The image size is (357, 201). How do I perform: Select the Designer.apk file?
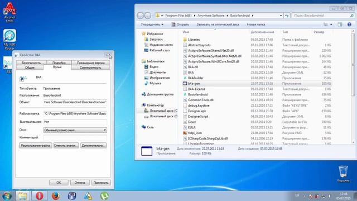tap(197, 111)
